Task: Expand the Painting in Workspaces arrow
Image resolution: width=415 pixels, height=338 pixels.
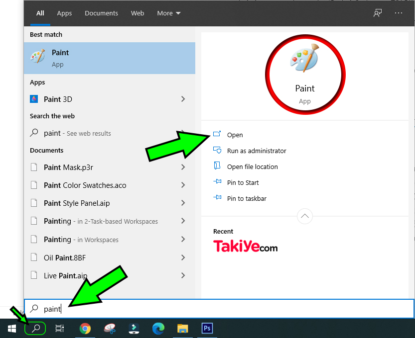Action: 183,239
